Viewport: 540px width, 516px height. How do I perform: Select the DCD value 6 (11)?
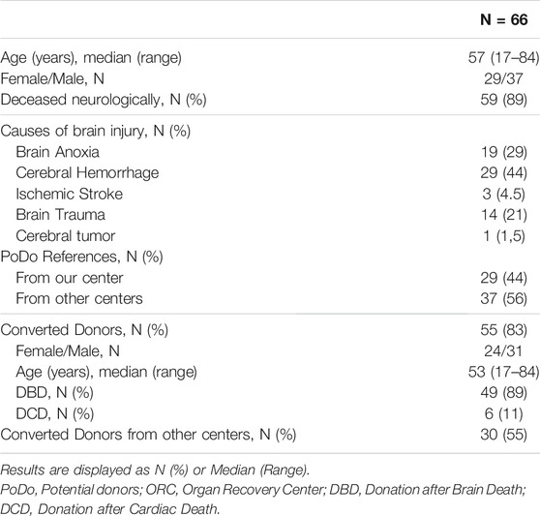pos(503,414)
